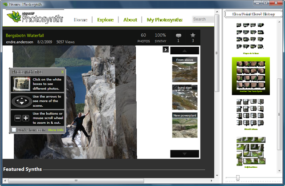Click the favorites star icon

[193, 35]
